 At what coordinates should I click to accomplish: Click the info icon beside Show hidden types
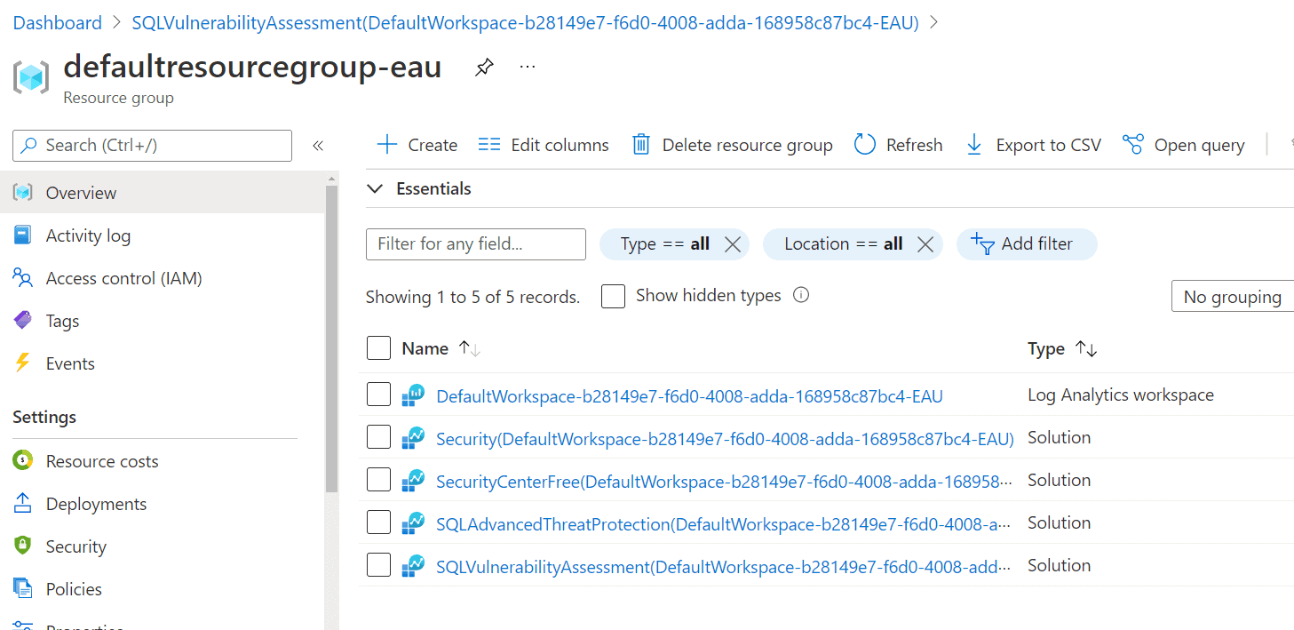pos(801,295)
